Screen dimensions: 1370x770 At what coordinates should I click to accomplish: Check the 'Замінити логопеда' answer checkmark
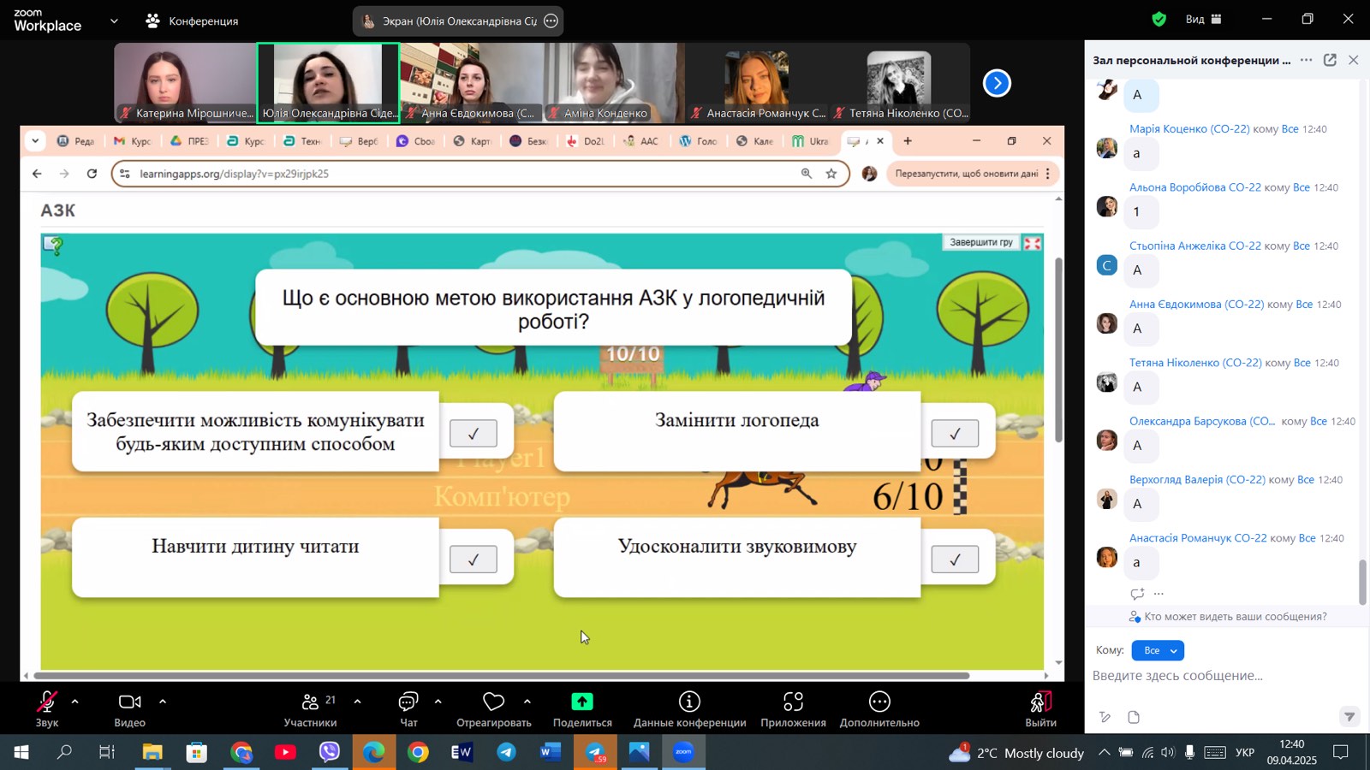(x=955, y=434)
